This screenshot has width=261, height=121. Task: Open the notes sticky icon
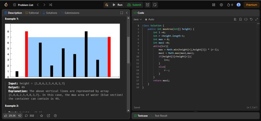pyautogui.click(x=155, y=5)
